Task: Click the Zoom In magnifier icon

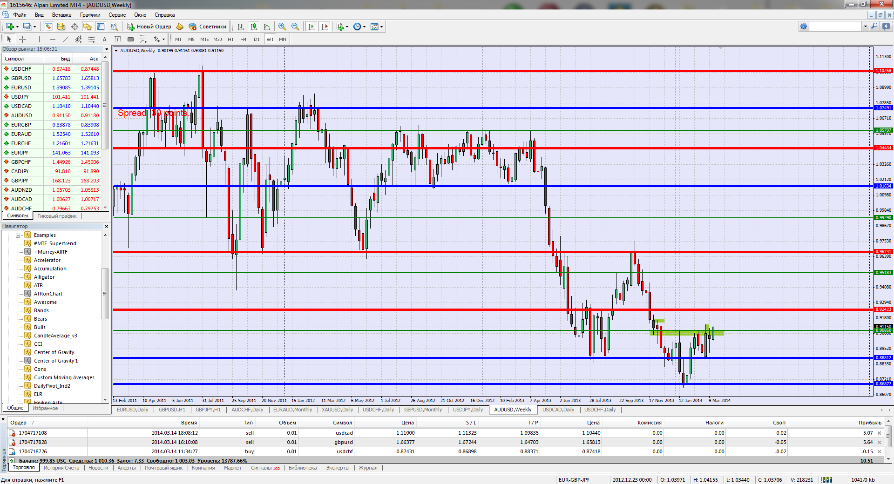Action: coord(282,27)
